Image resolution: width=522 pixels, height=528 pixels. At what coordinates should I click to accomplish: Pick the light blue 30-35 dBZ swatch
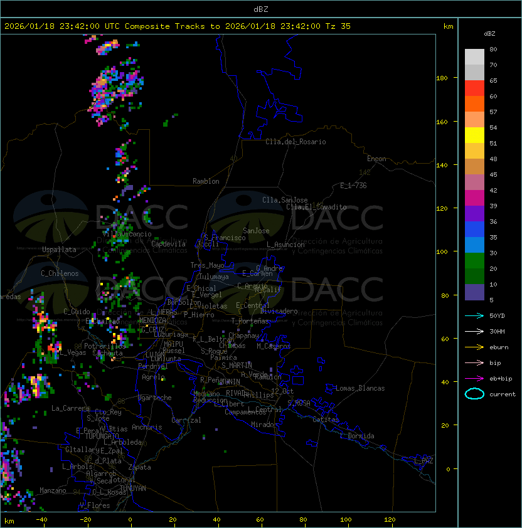(474, 245)
